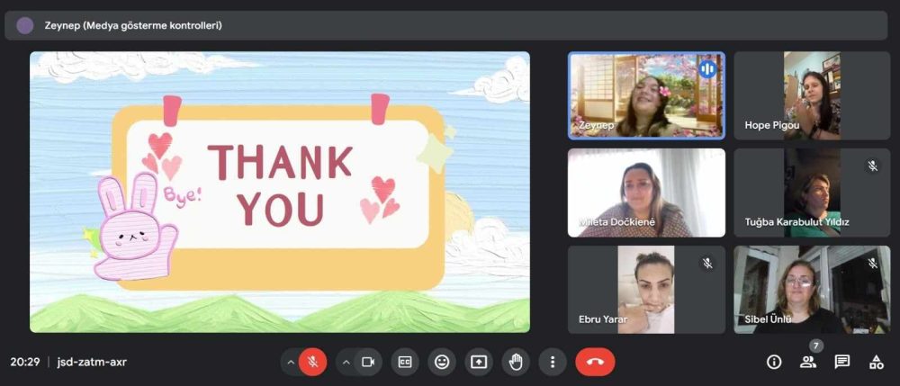Screen dimensions: 900x386
Task: Click muted mic icon on Sibel's tile
Action: click(872, 264)
